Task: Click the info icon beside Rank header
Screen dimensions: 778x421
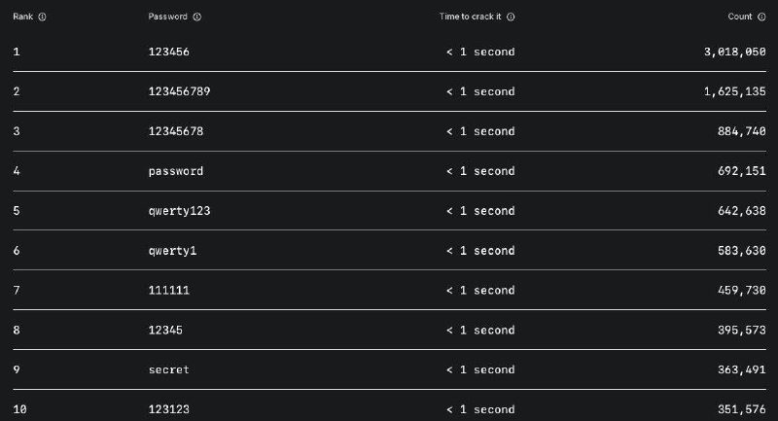Action: click(42, 17)
